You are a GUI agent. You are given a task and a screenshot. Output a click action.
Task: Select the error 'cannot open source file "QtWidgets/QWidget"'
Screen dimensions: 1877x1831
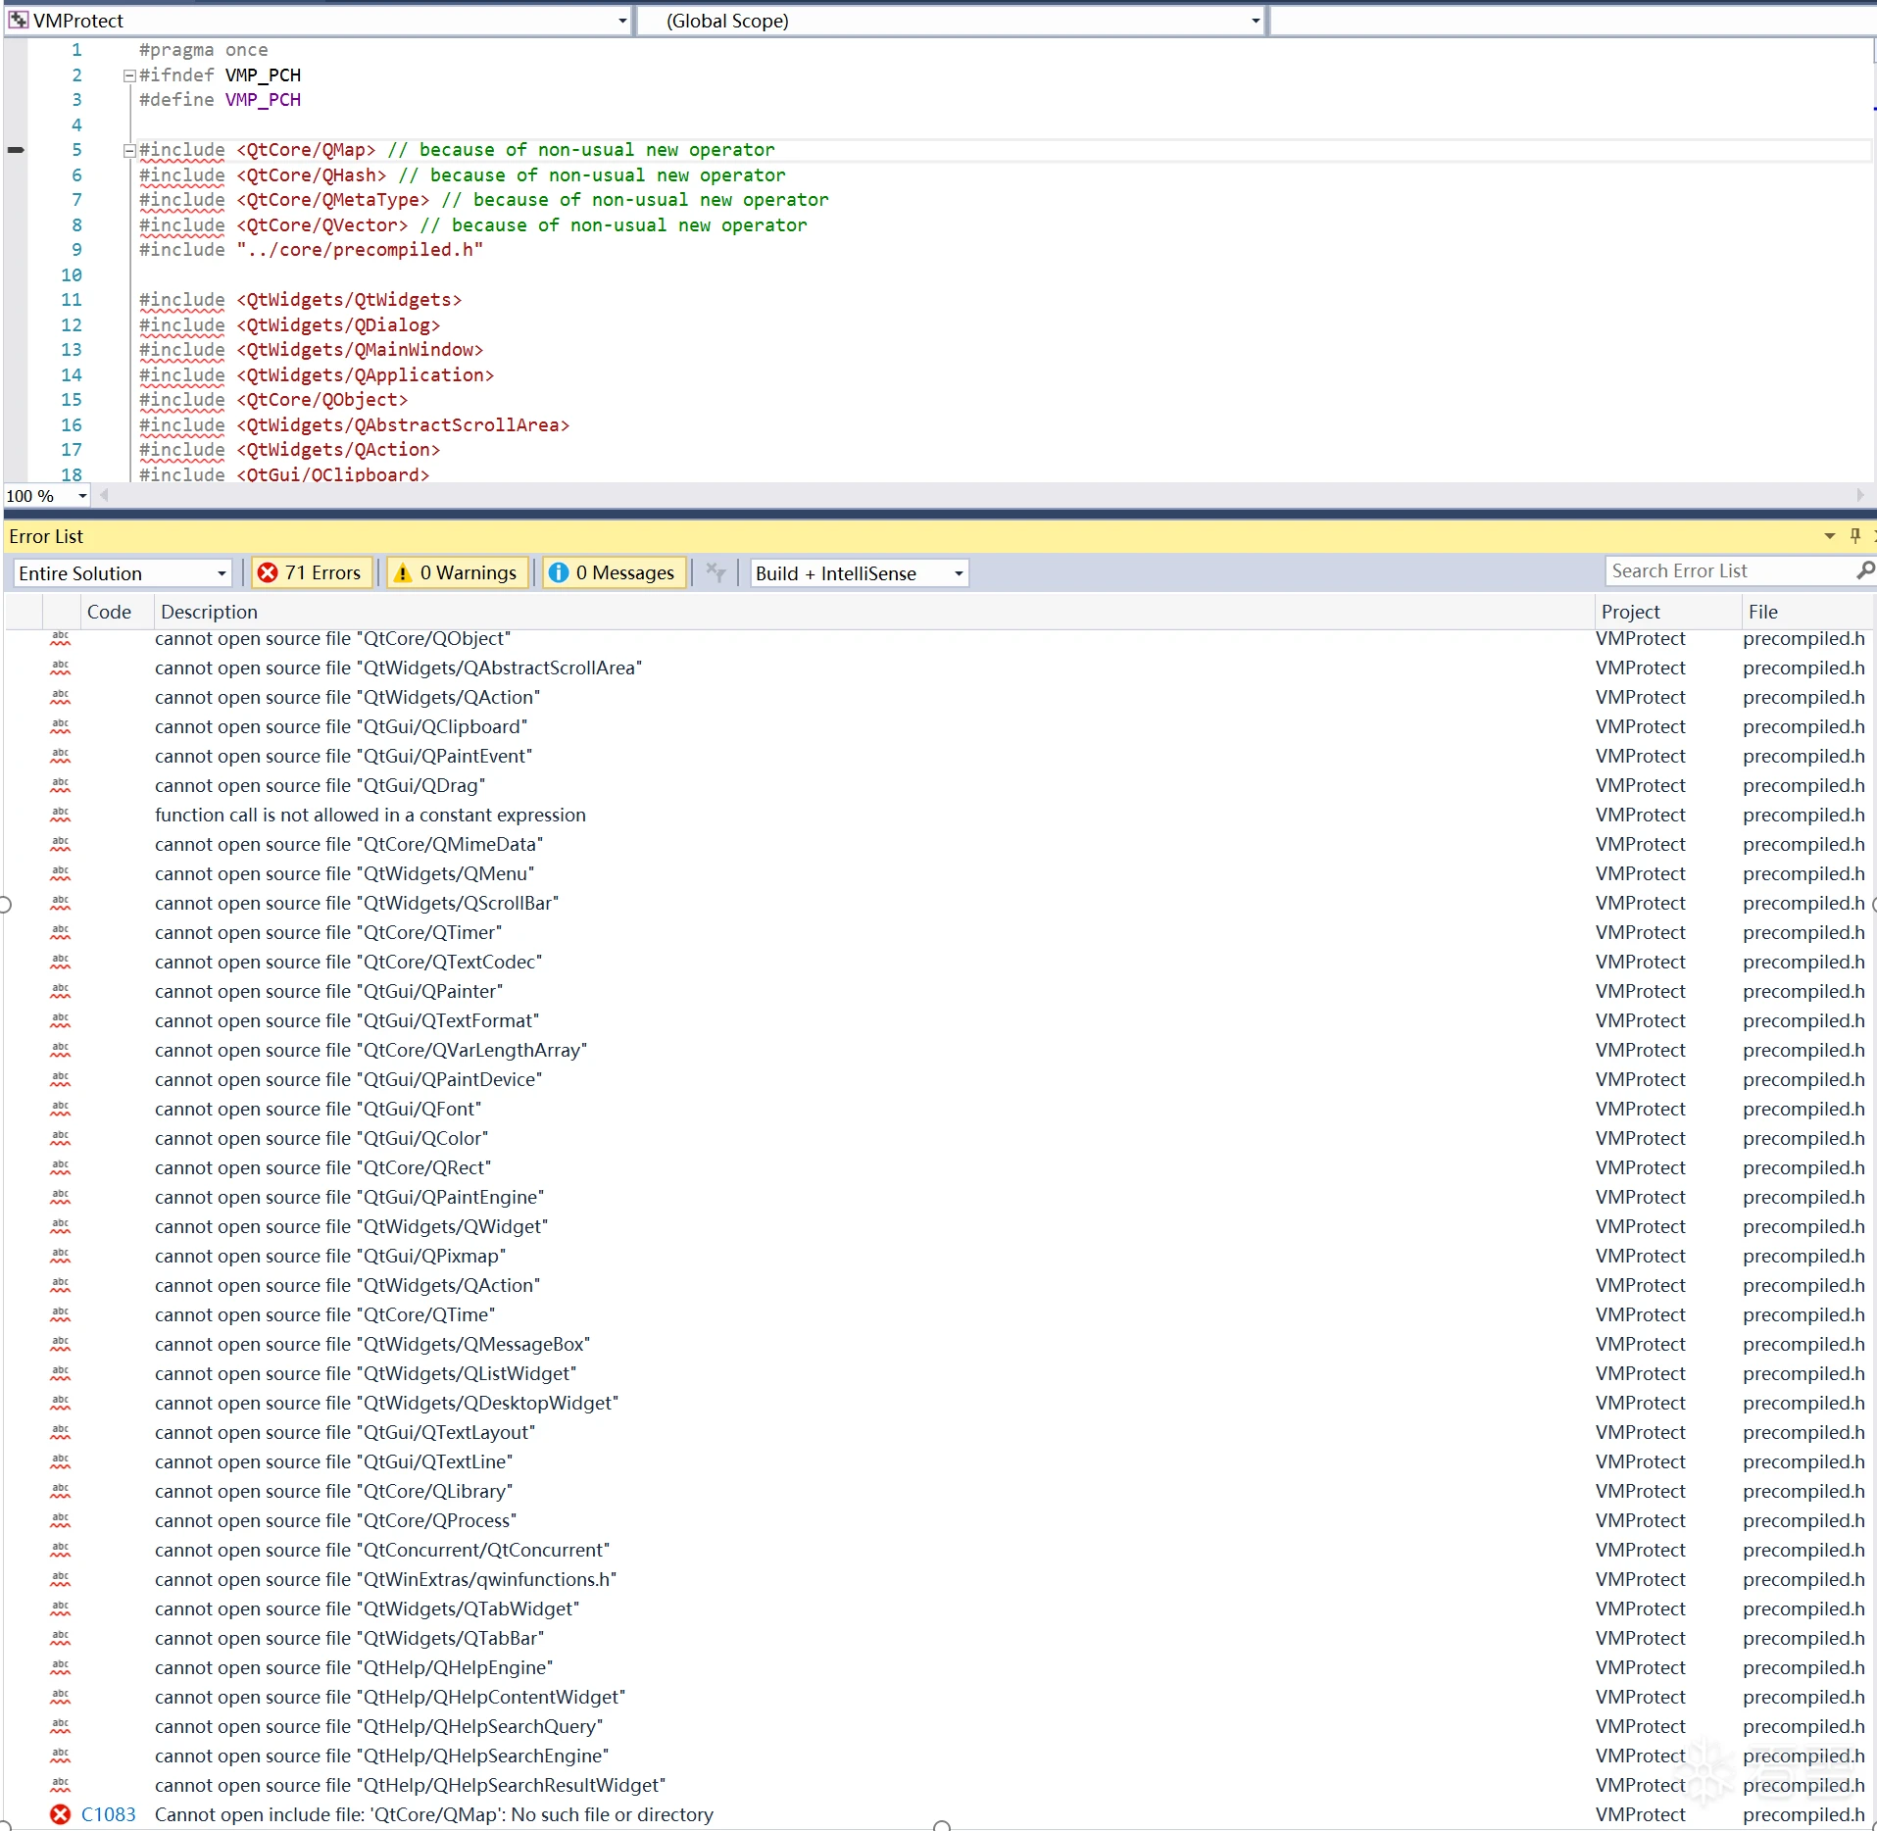pos(351,1226)
